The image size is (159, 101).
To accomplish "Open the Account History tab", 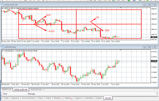I will [29, 98].
